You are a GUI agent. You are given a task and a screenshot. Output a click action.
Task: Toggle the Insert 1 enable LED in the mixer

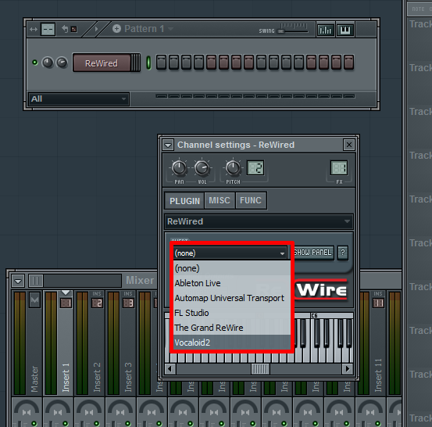tap(66, 423)
